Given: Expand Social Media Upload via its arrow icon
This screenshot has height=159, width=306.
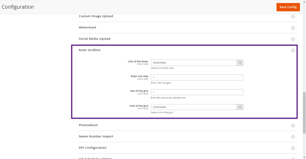Looking at the screenshot, I should (x=293, y=39).
